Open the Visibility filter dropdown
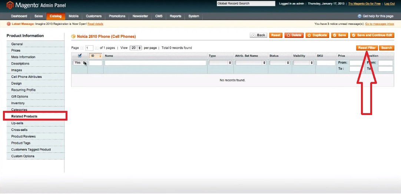The width and height of the screenshot is (401, 194). pos(303,63)
